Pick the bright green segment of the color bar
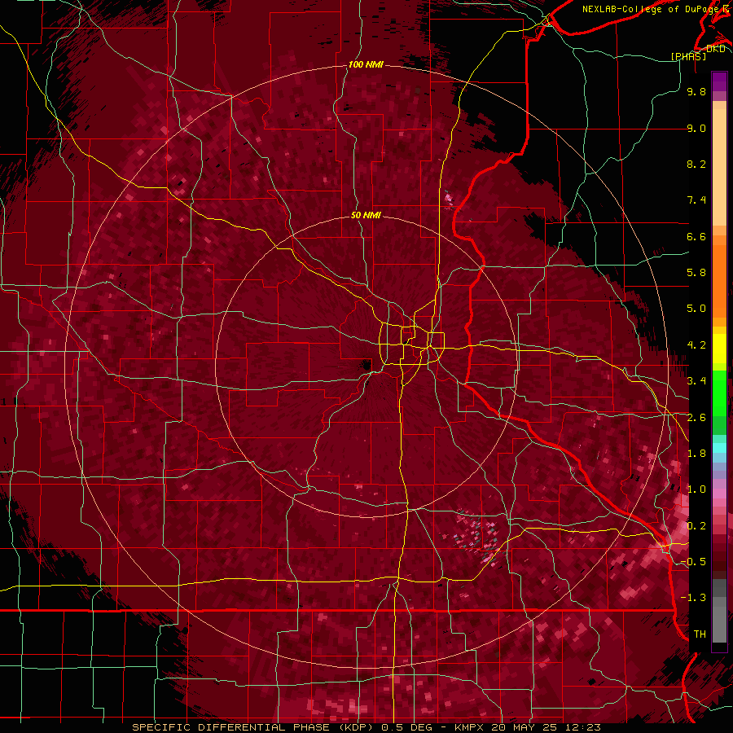Viewport: 733px width, 733px height. (719, 393)
